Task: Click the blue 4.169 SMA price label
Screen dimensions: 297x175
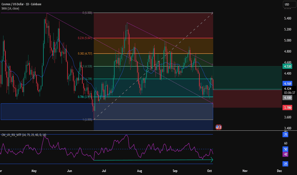Action: coord(287,83)
